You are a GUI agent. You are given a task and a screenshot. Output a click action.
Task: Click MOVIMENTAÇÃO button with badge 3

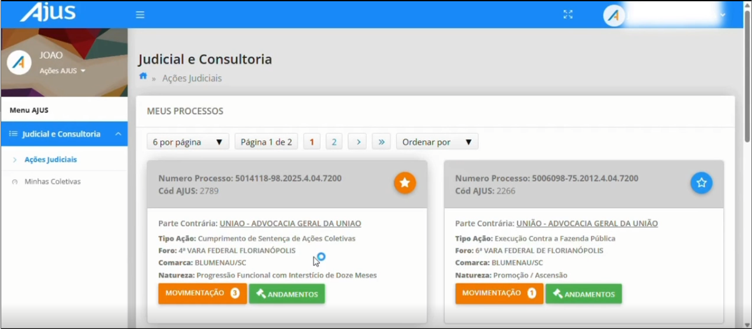coord(203,293)
